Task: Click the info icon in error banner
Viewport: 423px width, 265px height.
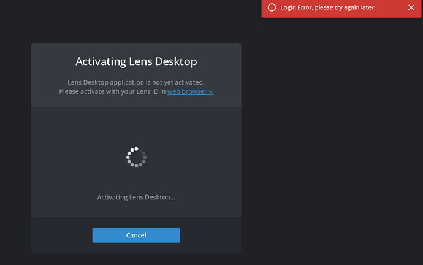Action: tap(272, 7)
